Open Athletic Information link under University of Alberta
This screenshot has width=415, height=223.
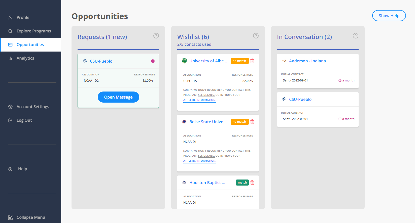(199, 100)
